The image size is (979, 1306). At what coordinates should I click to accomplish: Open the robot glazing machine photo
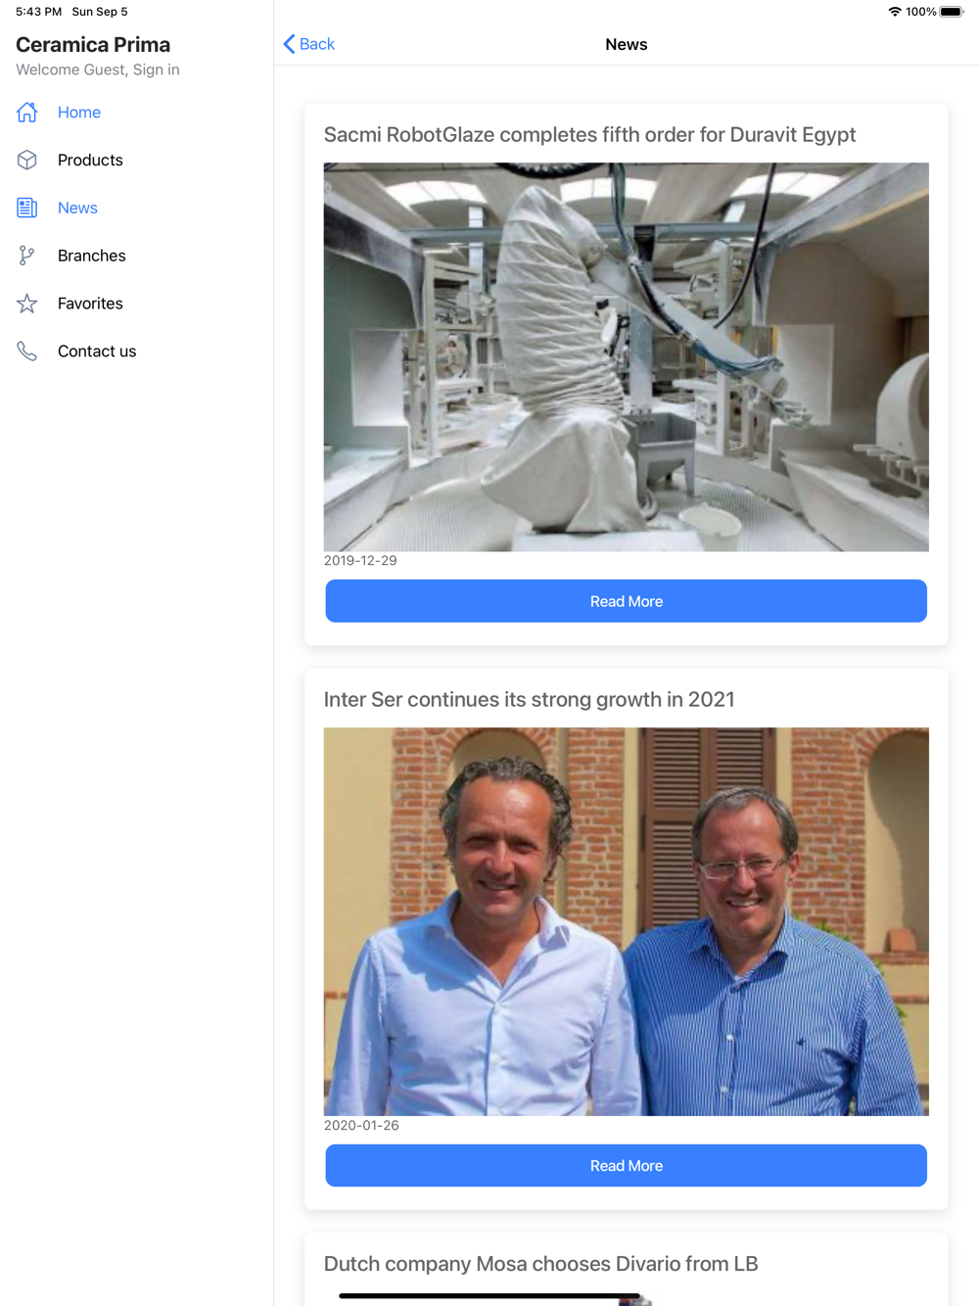[x=627, y=357]
